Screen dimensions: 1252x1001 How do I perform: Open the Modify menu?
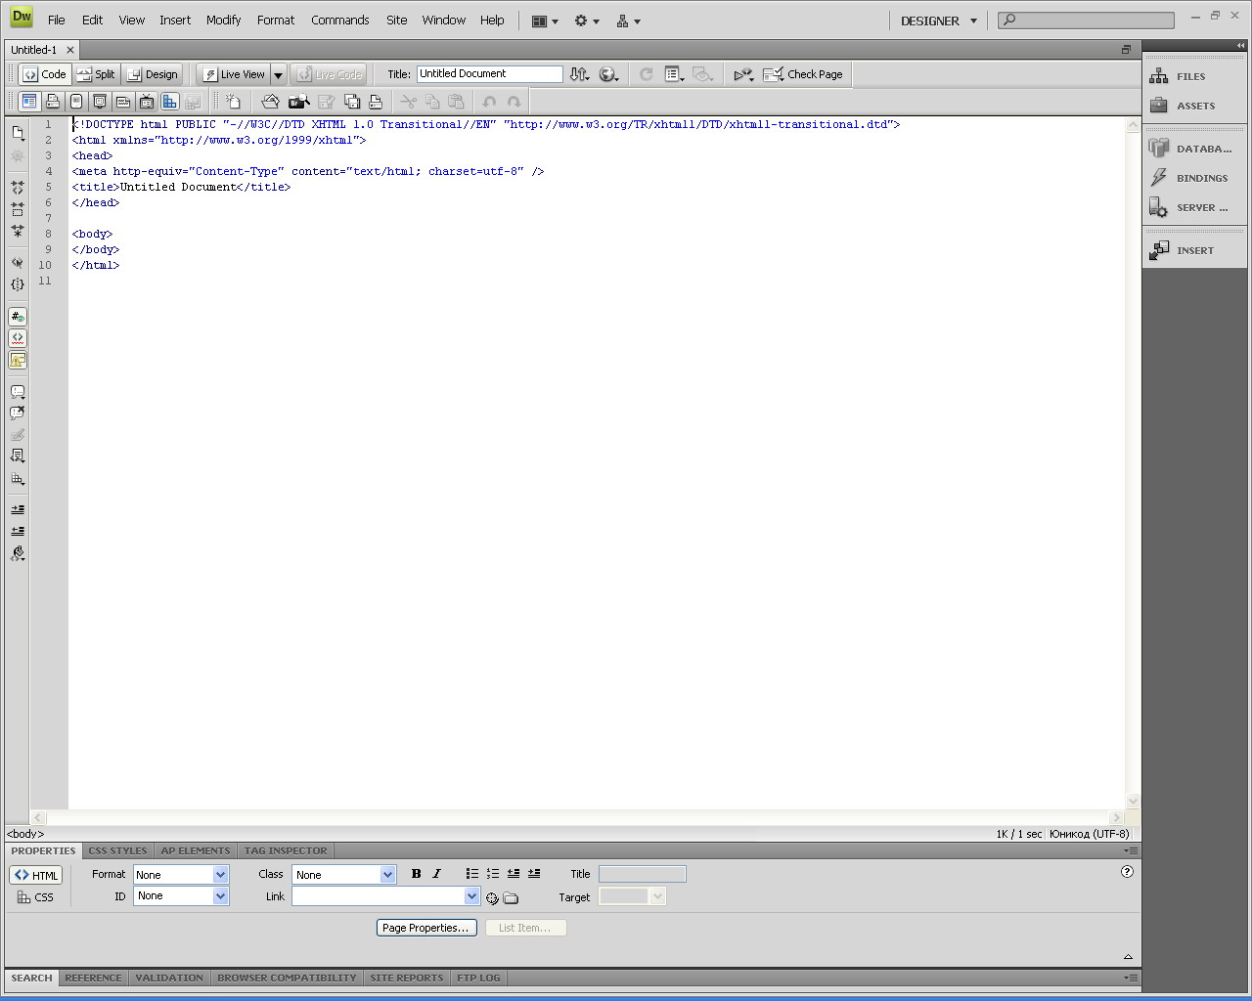pyautogui.click(x=223, y=20)
